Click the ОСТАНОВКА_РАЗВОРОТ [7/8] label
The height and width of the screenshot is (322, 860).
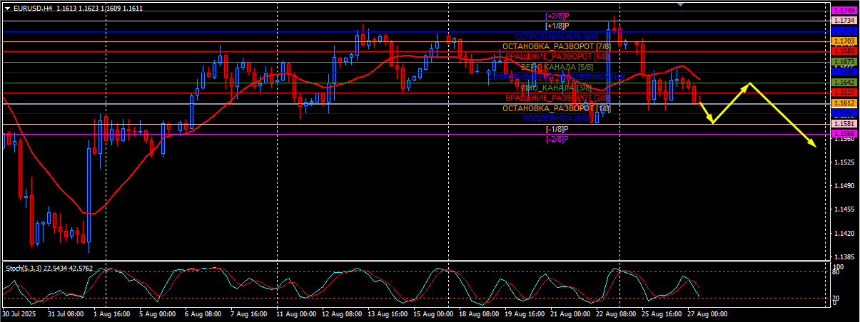coord(556,46)
